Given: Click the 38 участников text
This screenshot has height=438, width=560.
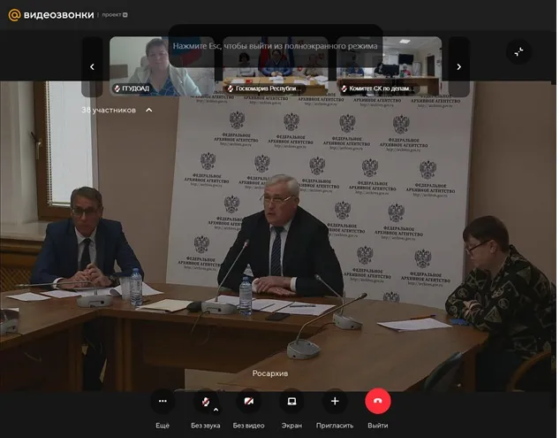Looking at the screenshot, I should click(x=109, y=111).
